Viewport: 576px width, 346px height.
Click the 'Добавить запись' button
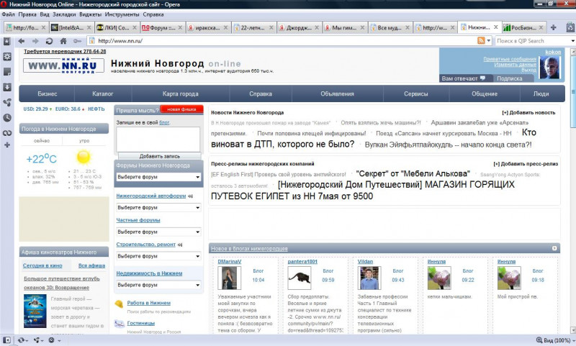pyautogui.click(x=158, y=155)
